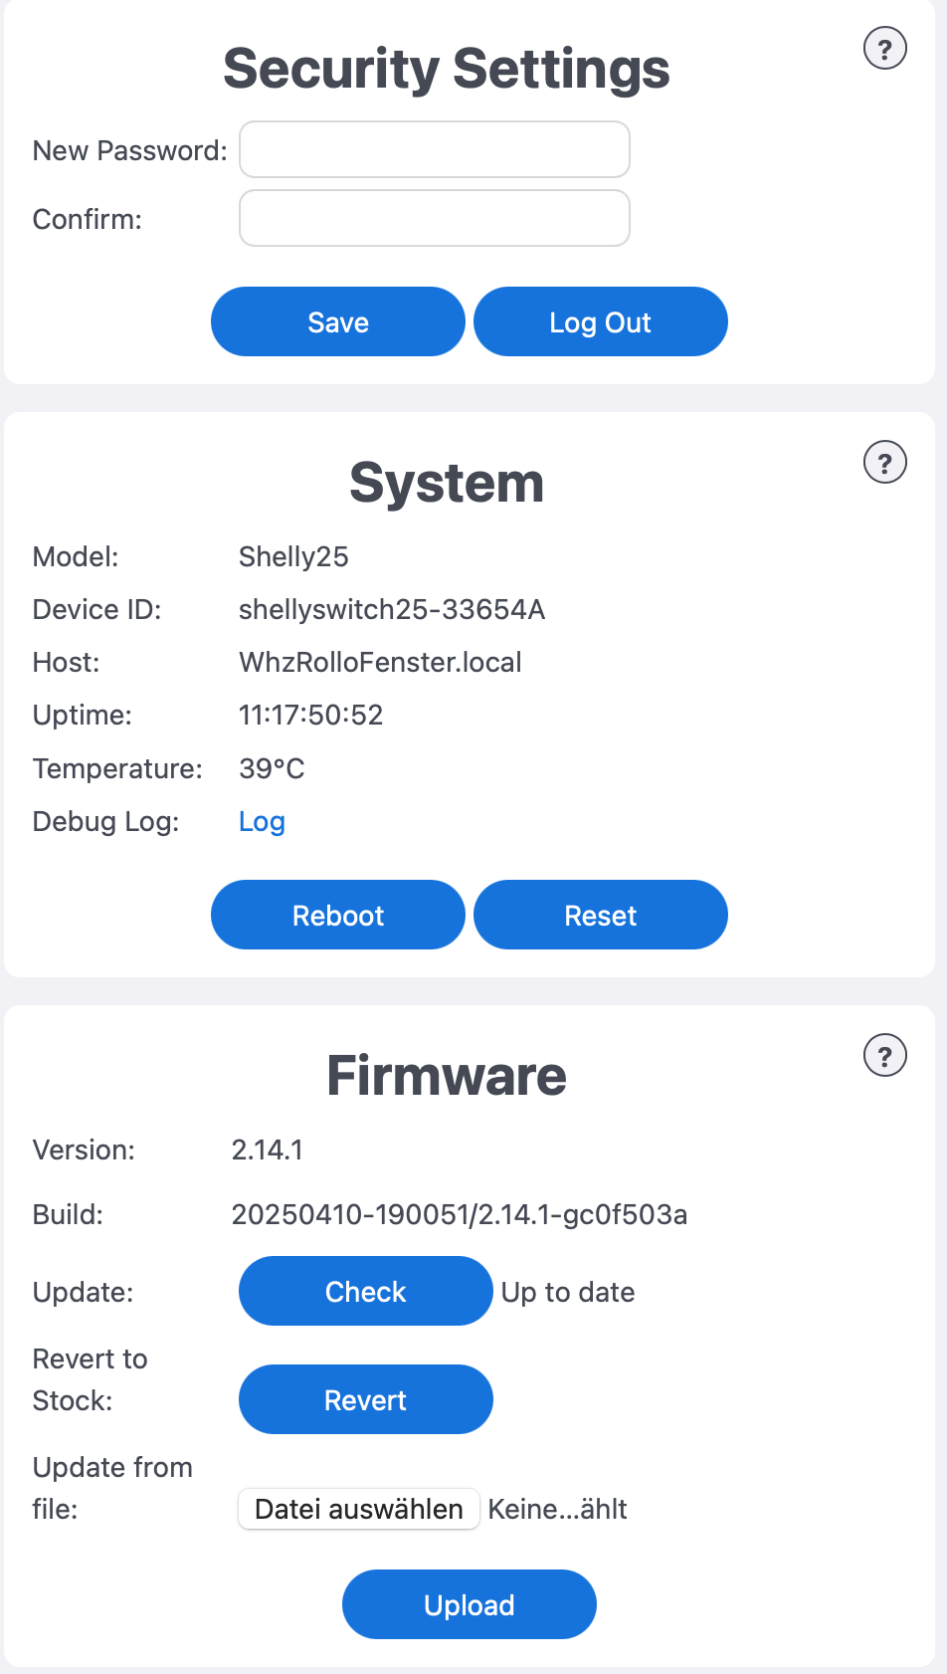
Task: Click the "Confirm:" field label
Action: 88,220
